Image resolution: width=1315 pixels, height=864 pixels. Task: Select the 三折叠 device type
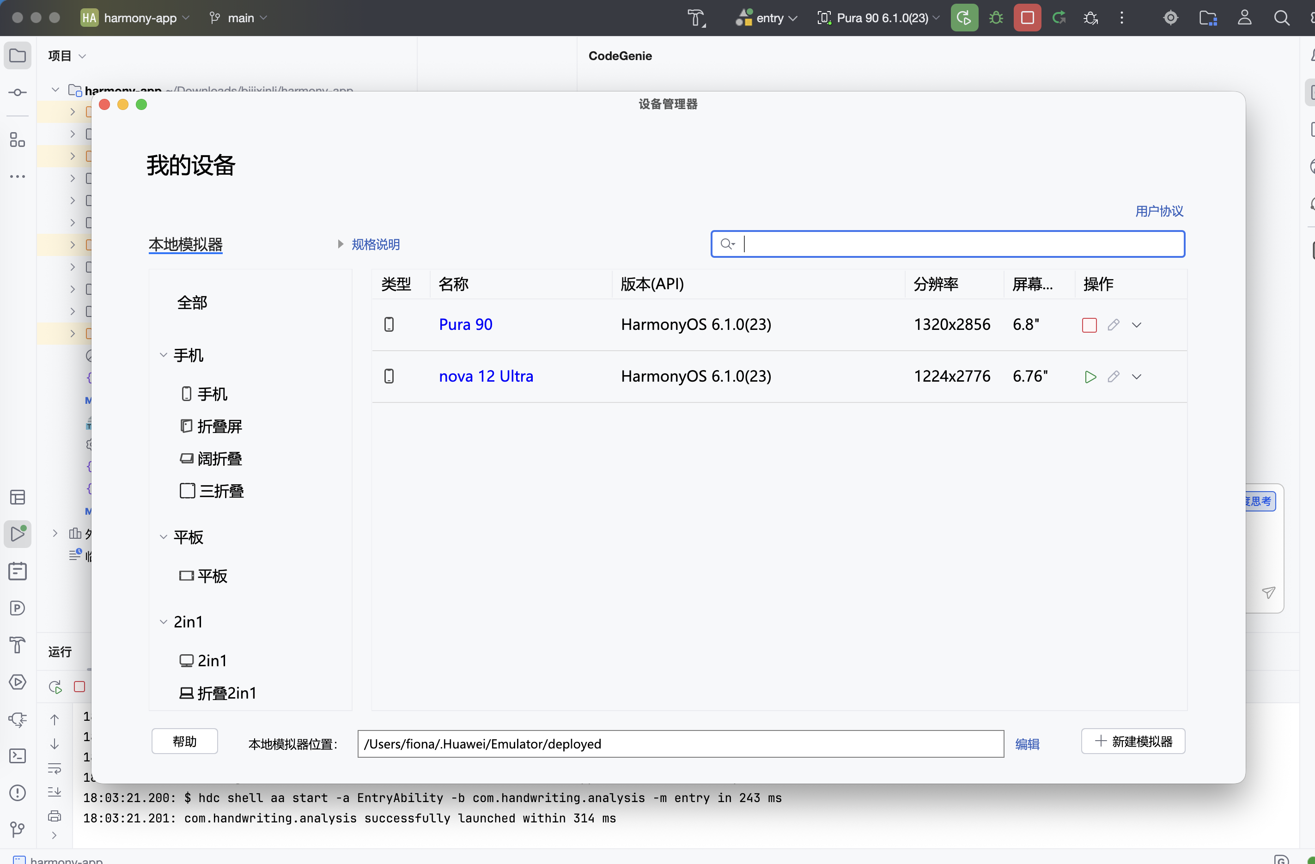212,491
